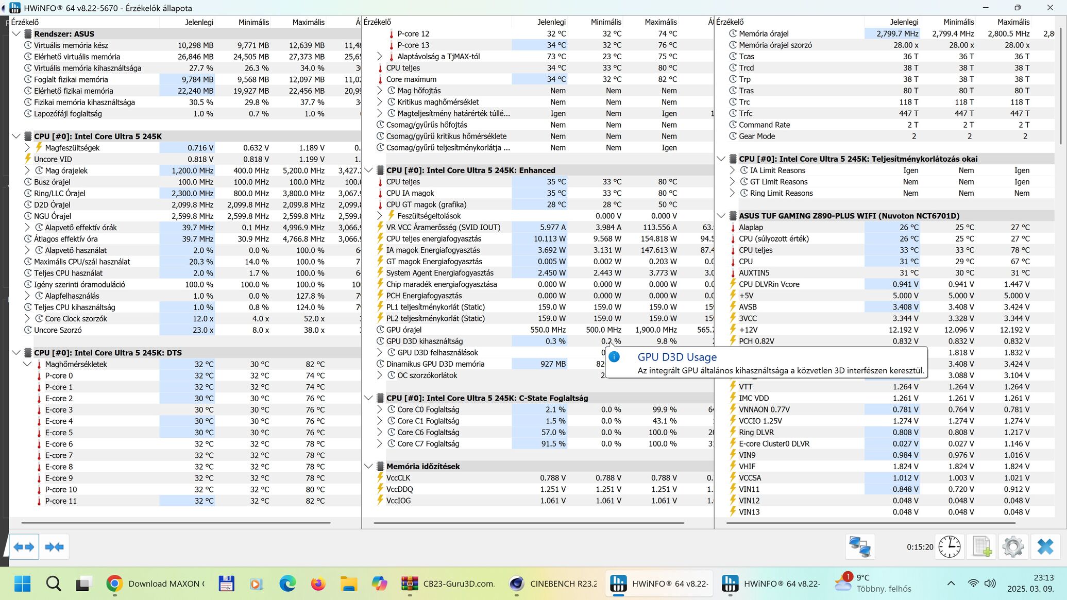The width and height of the screenshot is (1067, 600).
Task: Click the collapse panels arrows button
Action: [x=54, y=547]
